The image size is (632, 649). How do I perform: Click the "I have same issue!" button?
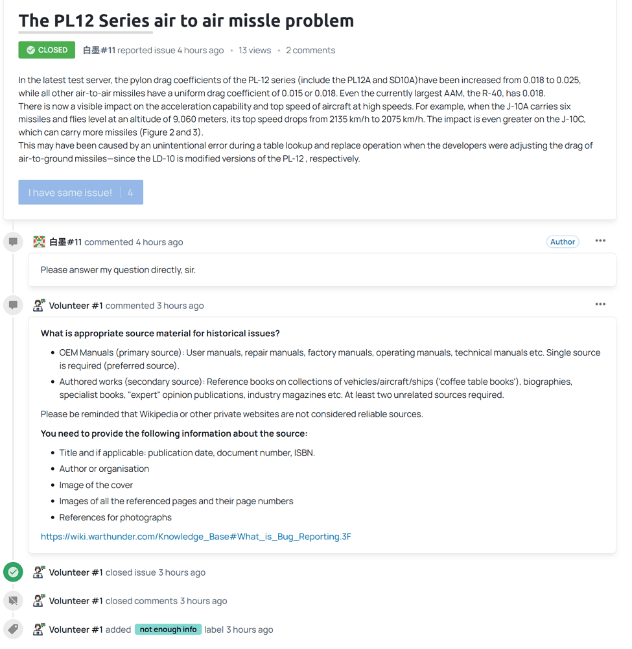tap(80, 193)
